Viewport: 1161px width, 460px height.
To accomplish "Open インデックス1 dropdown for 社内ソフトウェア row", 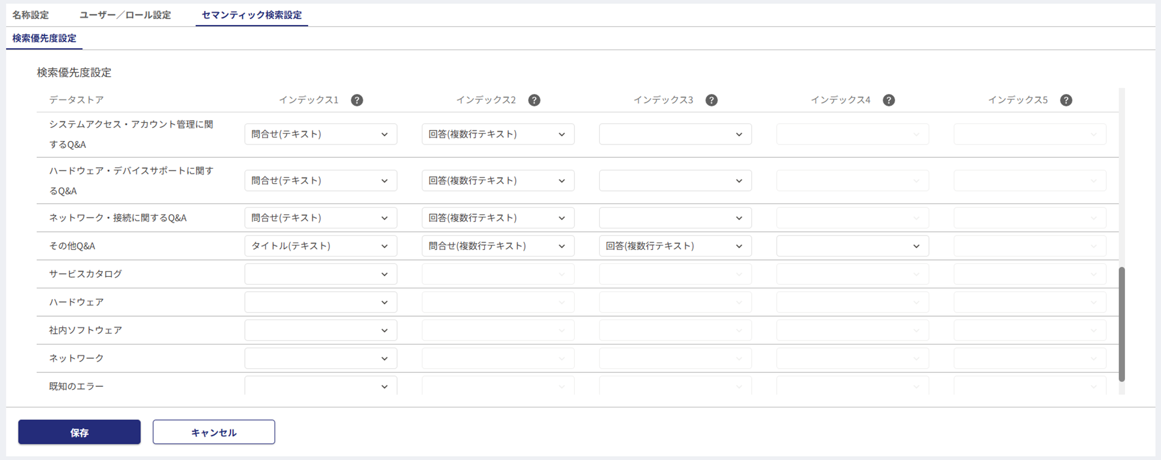I will click(x=320, y=331).
